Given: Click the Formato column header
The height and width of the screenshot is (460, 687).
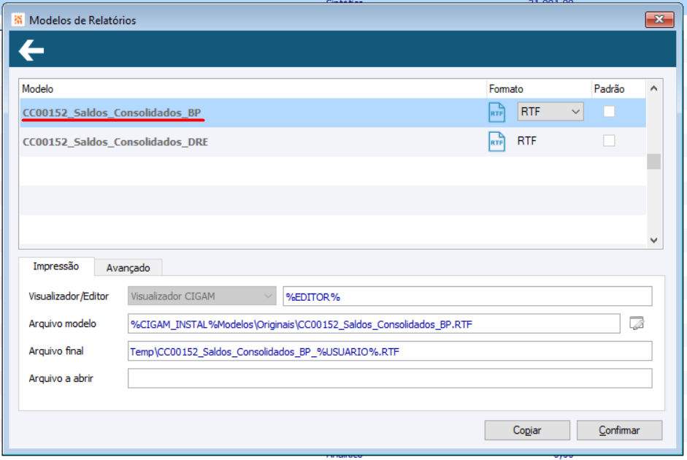Looking at the screenshot, I should [539, 89].
